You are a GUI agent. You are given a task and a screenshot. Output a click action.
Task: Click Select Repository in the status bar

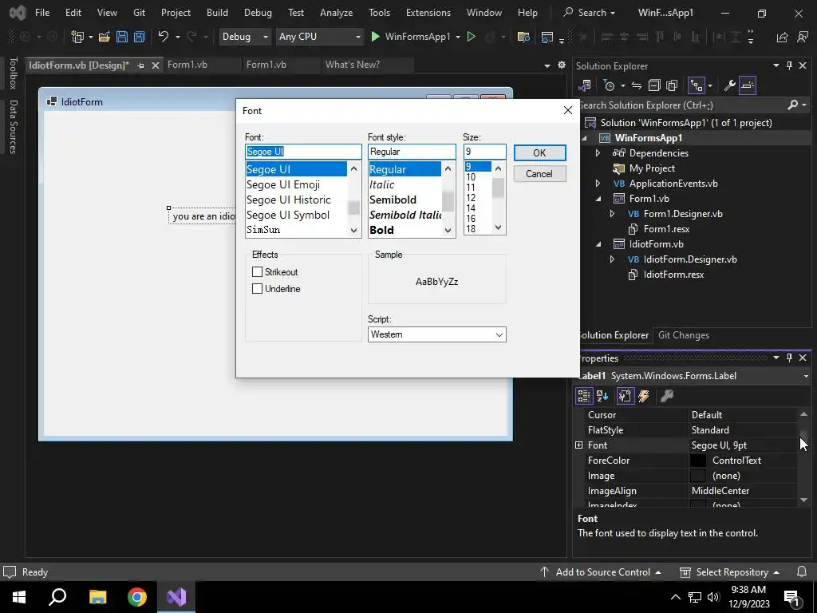[x=730, y=571]
